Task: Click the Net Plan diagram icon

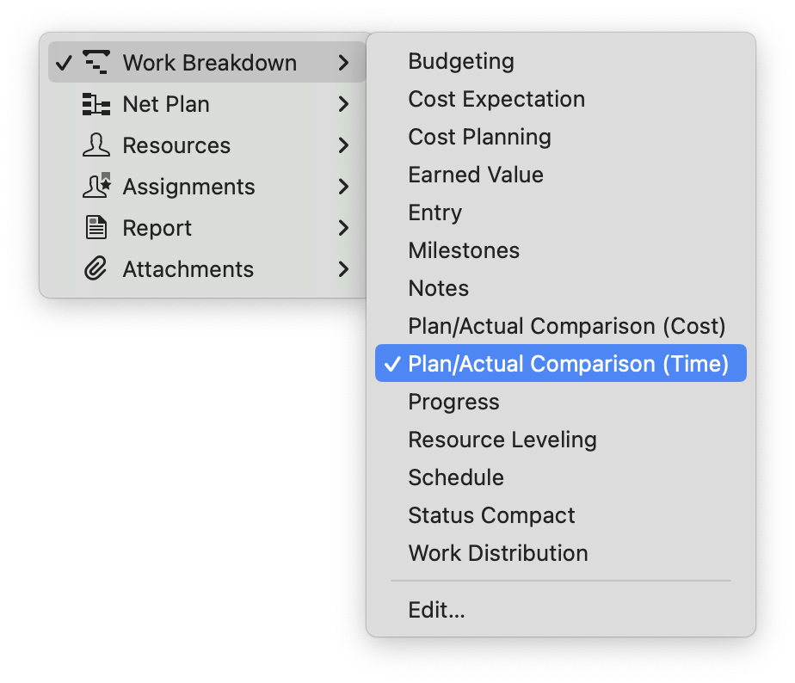Action: pyautogui.click(x=96, y=104)
